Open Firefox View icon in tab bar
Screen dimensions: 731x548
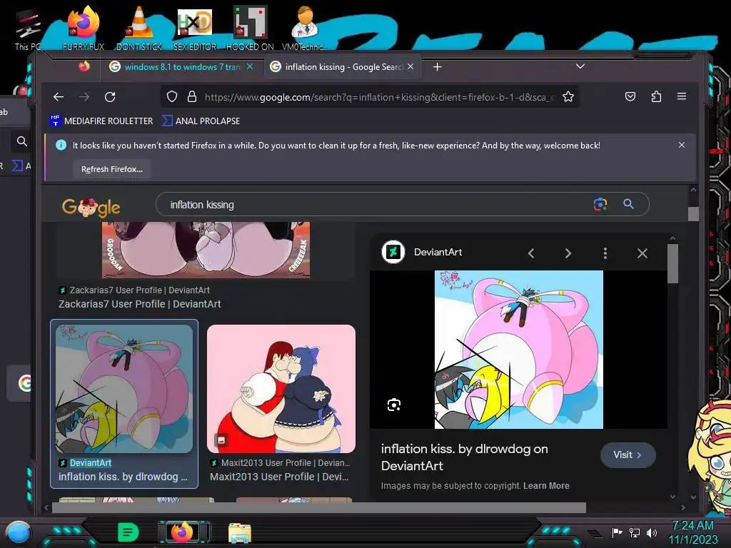84,66
